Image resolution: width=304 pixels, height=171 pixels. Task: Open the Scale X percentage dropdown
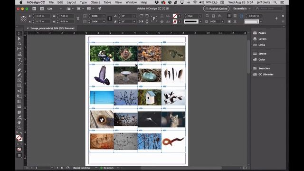(104, 16)
